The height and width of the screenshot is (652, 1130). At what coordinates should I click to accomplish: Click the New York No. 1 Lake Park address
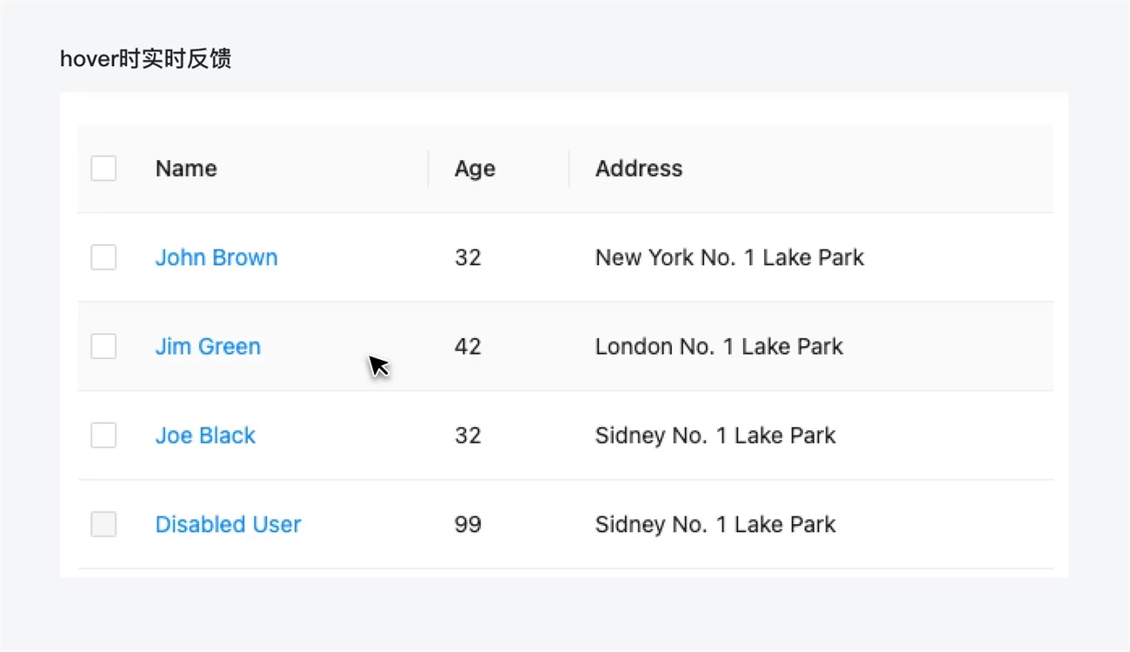[729, 257]
